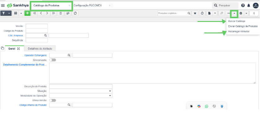The height and width of the screenshot is (115, 260).
Task: Add a new record with green plus
Action: 28,13
